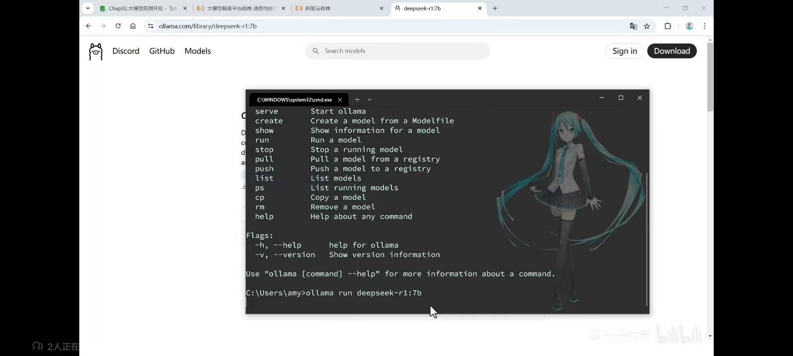Screen dimensions: 793x356
Task: Open the browser extensions menu
Action: tap(668, 26)
